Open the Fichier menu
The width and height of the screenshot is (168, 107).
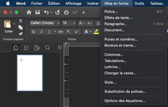(x=37, y=3)
